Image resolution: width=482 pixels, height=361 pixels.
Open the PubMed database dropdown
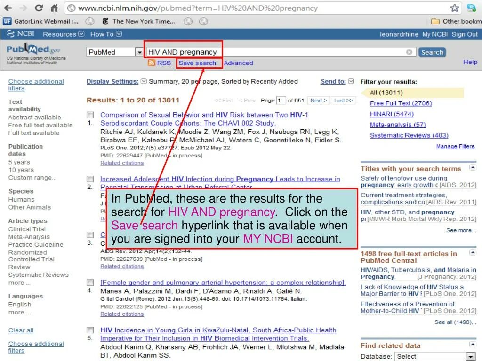click(139, 52)
